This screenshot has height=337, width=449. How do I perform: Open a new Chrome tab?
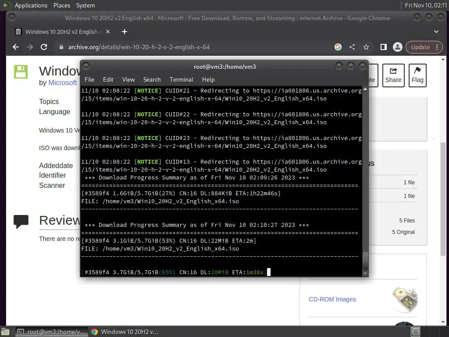coord(124,32)
